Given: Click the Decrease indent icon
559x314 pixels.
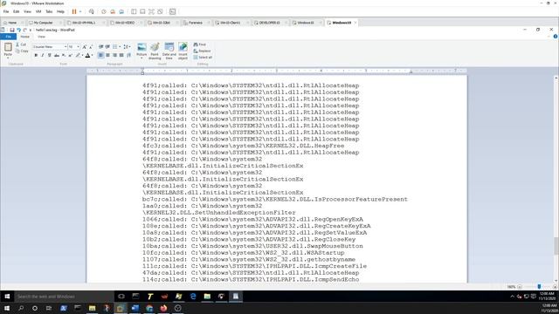Looking at the screenshot, I should [x=101, y=46].
